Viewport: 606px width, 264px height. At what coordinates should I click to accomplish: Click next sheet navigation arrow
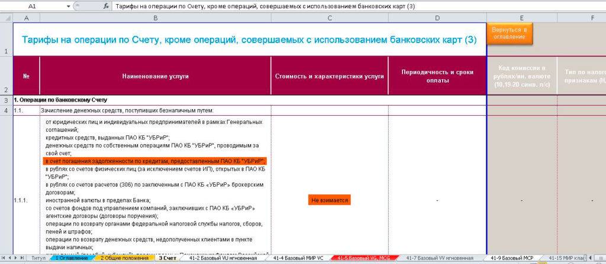(x=17, y=258)
